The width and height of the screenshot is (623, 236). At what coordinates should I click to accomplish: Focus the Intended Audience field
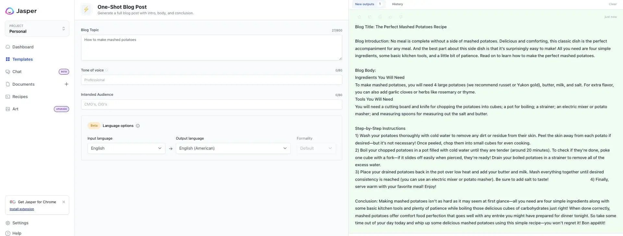pos(212,104)
